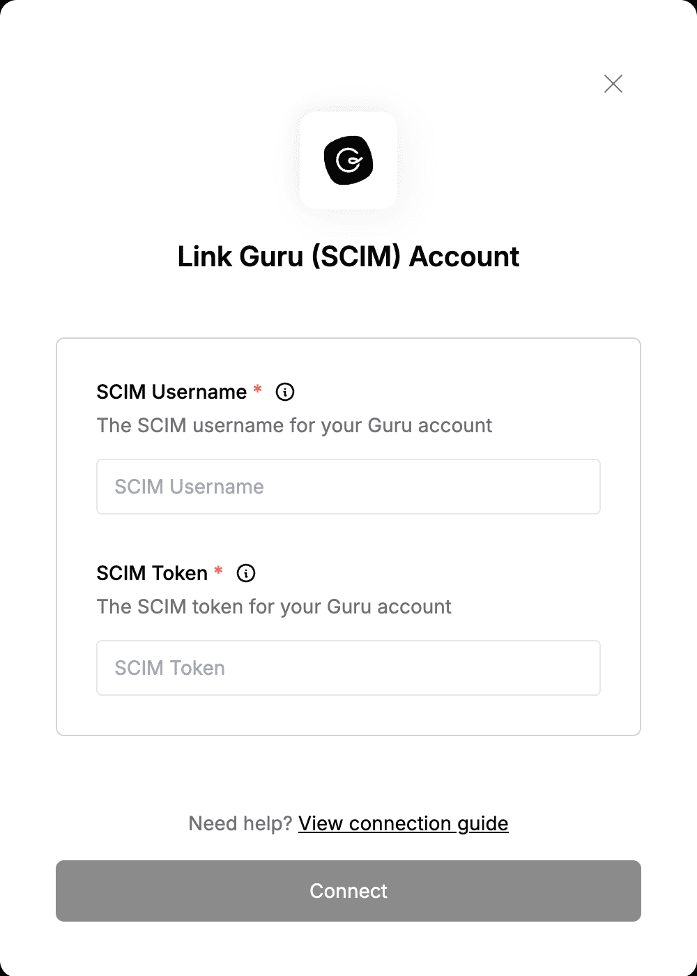Click the SCIM username description text

(294, 425)
